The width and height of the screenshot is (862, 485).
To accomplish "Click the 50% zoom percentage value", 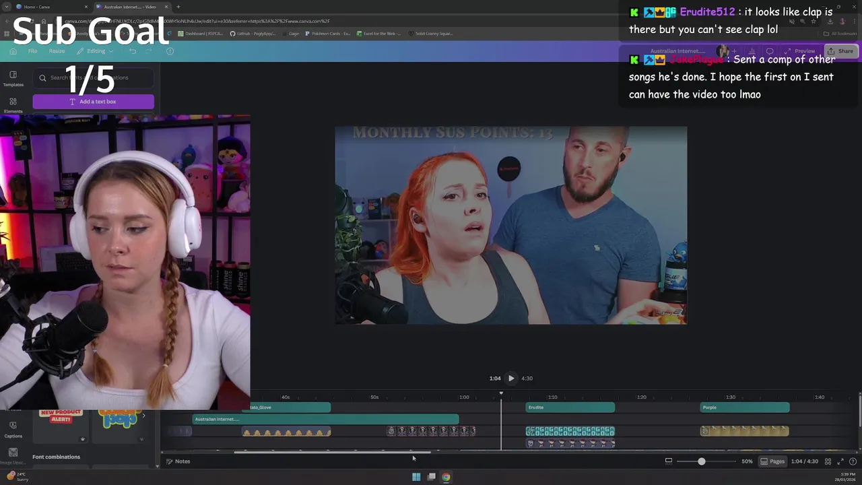I will pos(747,461).
